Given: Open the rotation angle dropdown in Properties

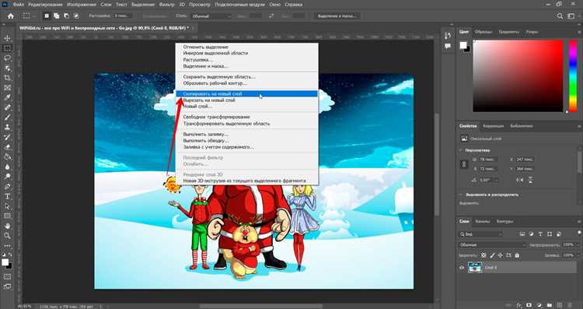Looking at the screenshot, I should (x=496, y=180).
